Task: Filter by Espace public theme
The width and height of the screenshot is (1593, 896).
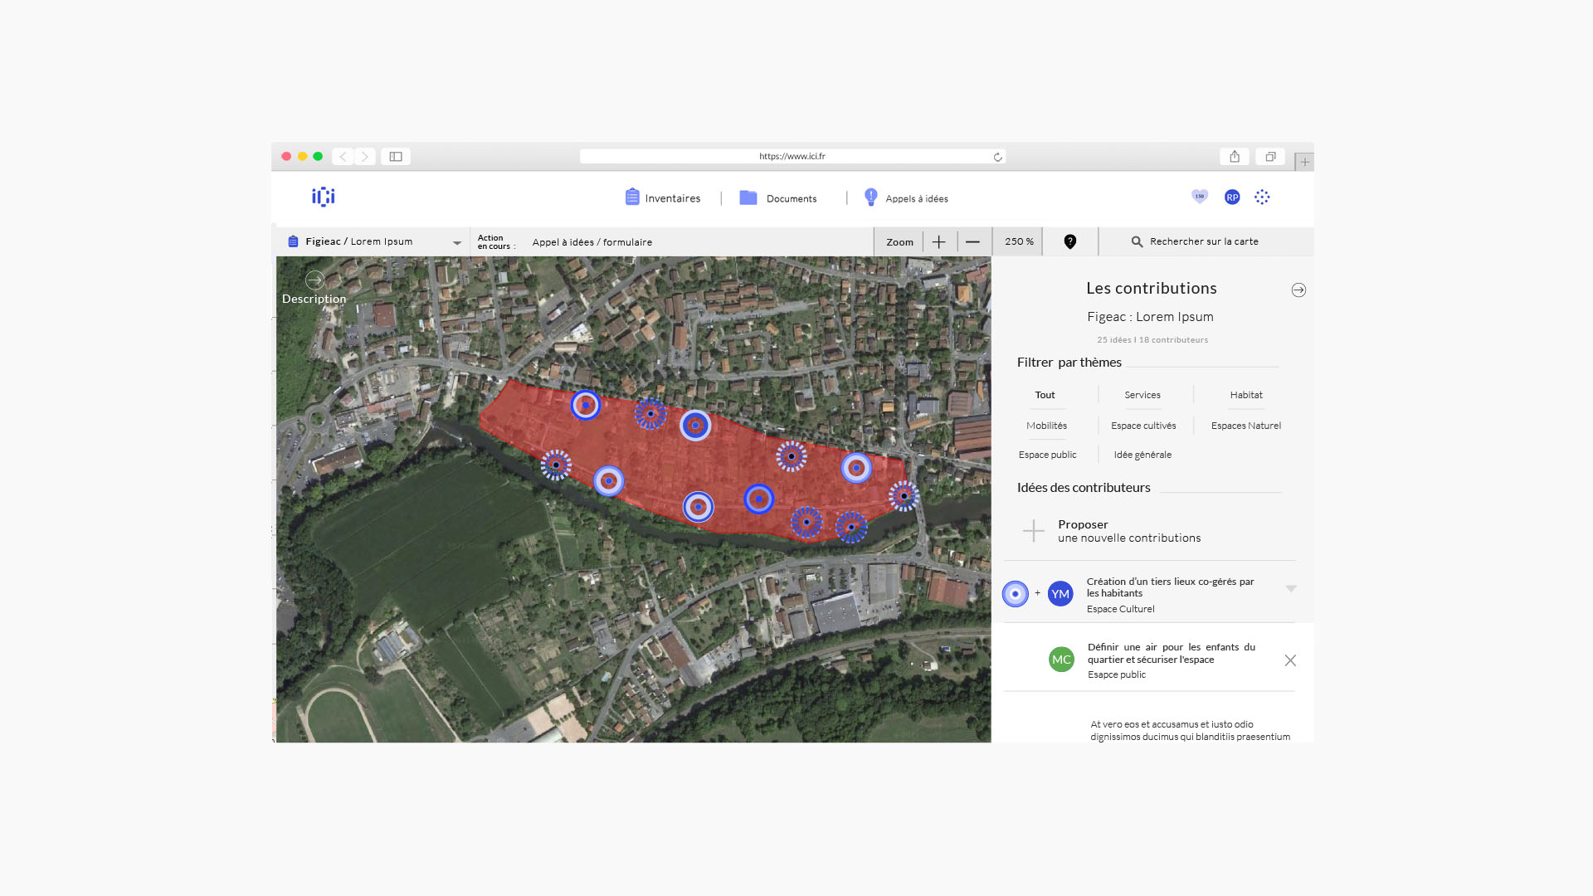Action: click(x=1047, y=455)
